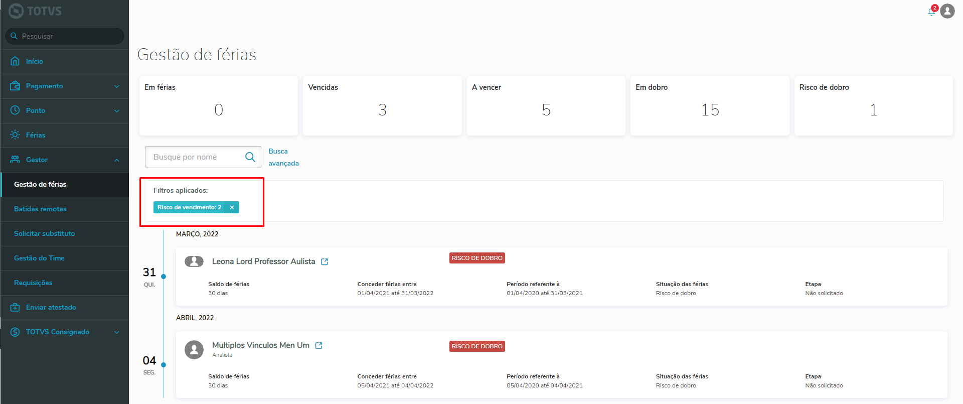
Task: Click RISCO DE DOBRO badge for Leona Lord
Action: tap(477, 258)
